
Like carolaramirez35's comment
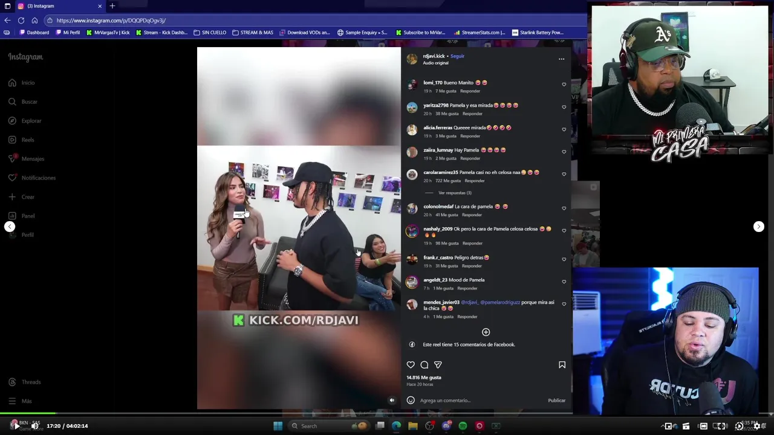(564, 174)
